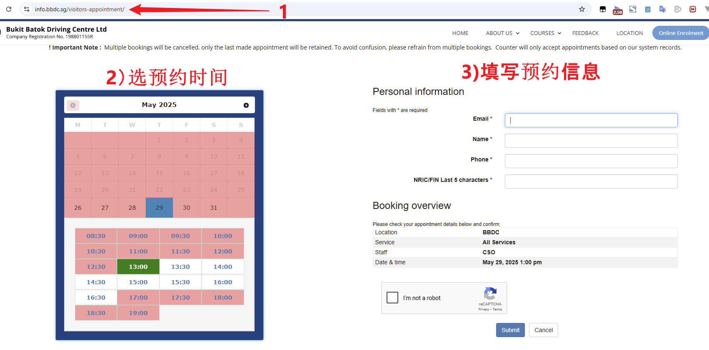Click the browser reload page icon
Viewport: 709px width, 350px height.
[x=9, y=9]
